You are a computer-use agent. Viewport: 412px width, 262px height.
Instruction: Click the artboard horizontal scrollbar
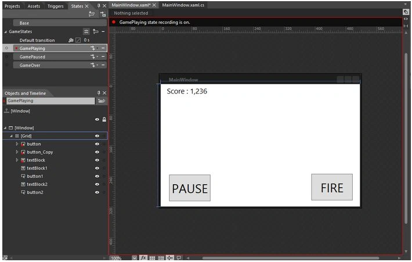[290, 258]
